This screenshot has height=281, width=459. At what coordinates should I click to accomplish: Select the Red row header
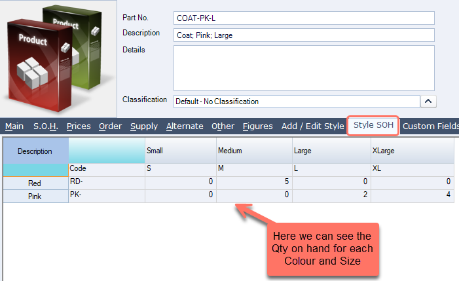click(x=36, y=183)
